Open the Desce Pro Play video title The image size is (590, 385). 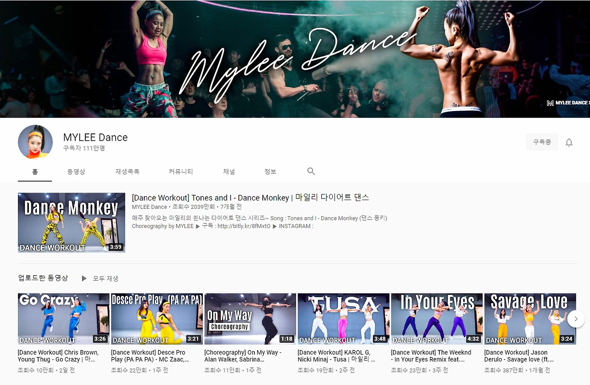pos(150,356)
